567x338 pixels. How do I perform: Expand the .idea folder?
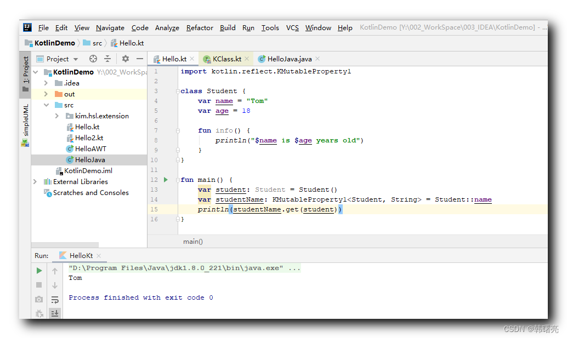click(x=46, y=83)
